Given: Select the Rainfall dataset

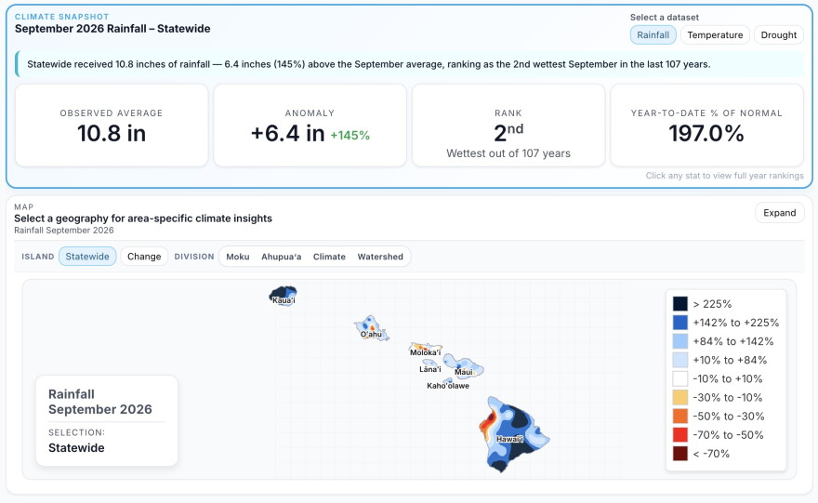Looking at the screenshot, I should (653, 35).
